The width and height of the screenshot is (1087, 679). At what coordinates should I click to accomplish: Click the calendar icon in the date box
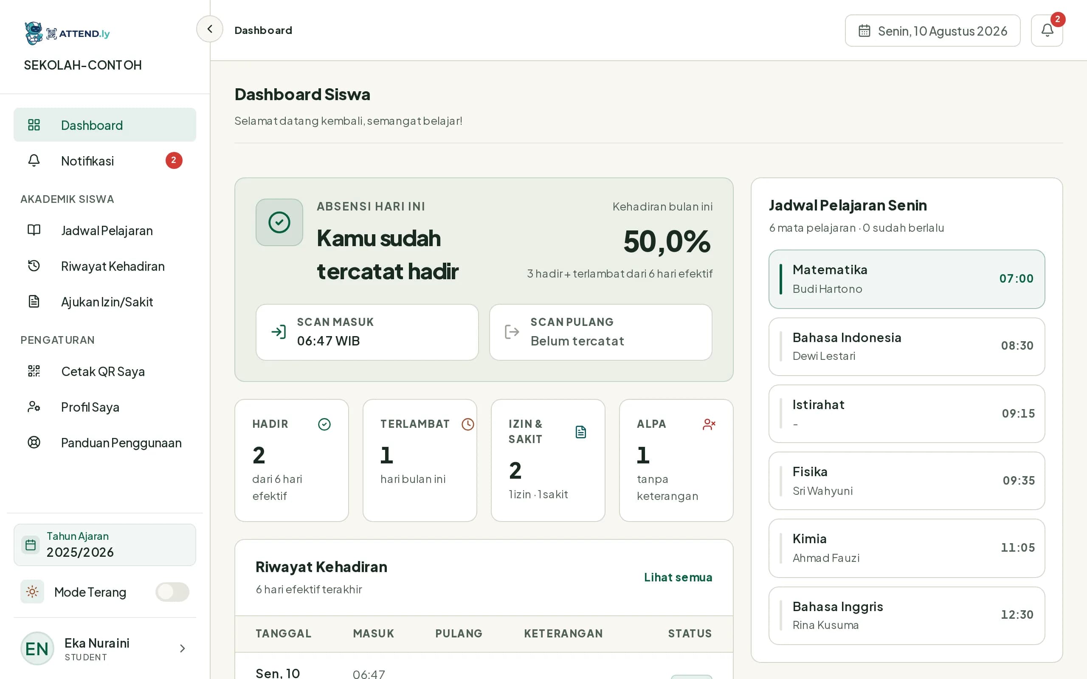click(864, 31)
